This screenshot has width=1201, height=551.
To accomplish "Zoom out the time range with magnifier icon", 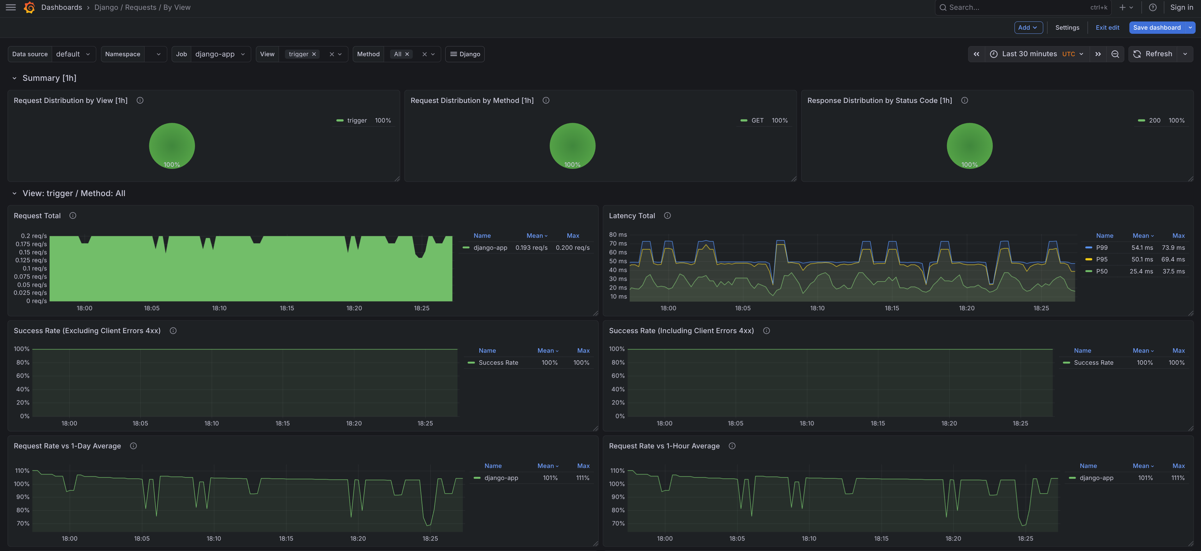I will pyautogui.click(x=1115, y=54).
